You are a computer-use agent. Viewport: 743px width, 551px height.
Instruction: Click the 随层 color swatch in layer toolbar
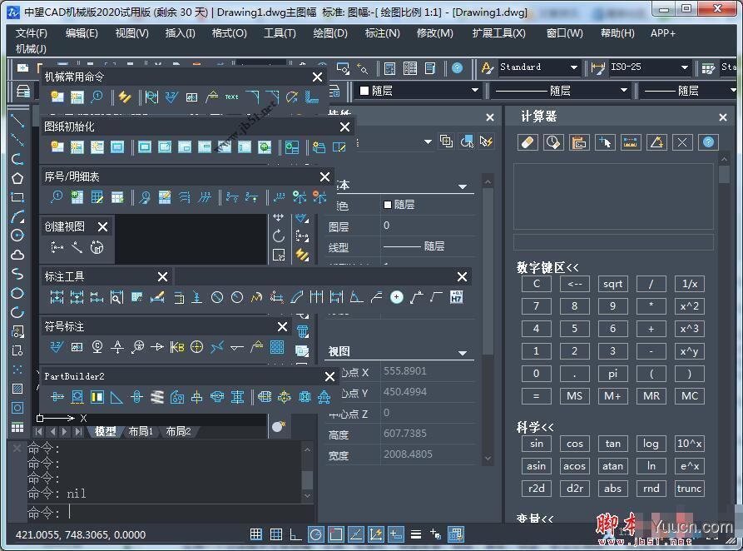(x=364, y=91)
